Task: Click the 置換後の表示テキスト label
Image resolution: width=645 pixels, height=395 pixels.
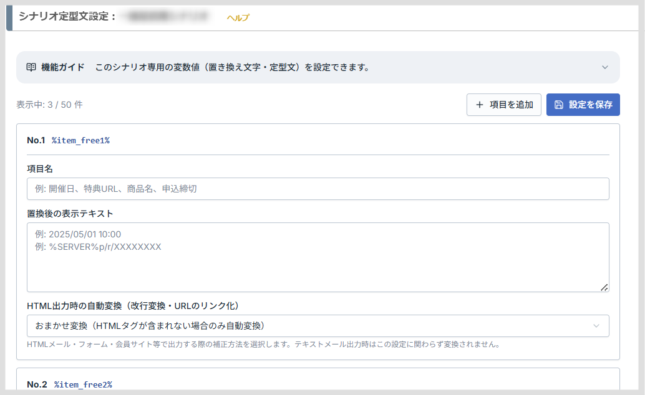Action: [x=70, y=214]
